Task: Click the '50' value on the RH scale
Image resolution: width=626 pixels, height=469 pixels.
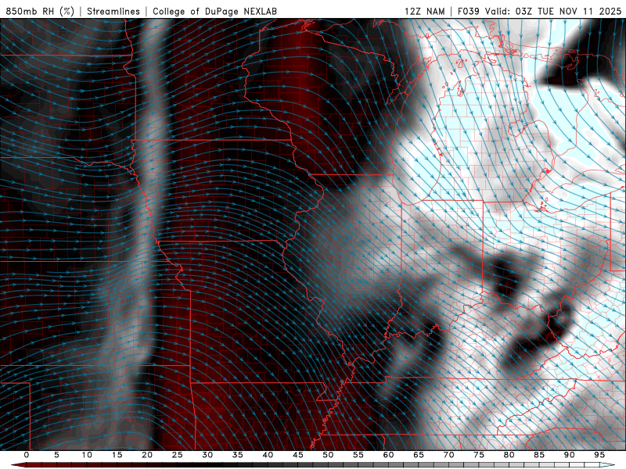Action: pos(328,455)
